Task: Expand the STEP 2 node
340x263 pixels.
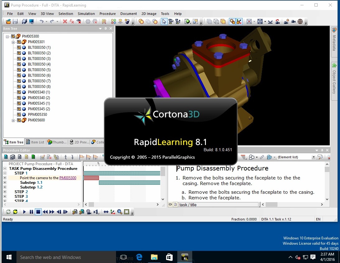Action: [x=5, y=192]
